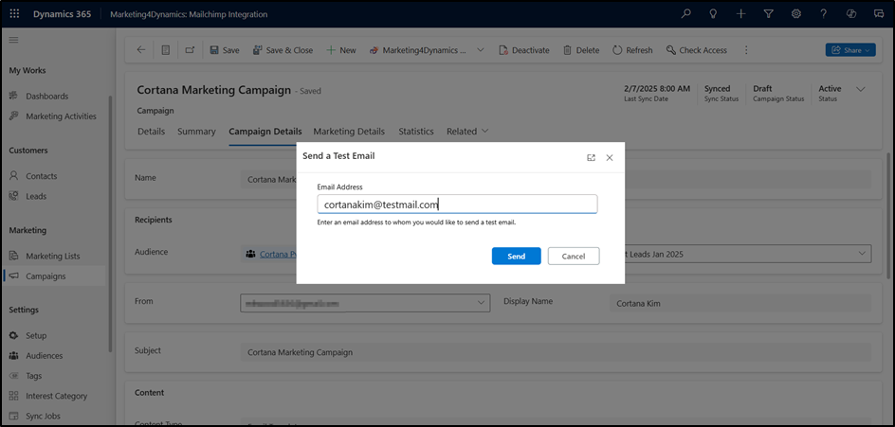The width and height of the screenshot is (895, 427).
Task: Click Save & Close
Action: tap(283, 50)
